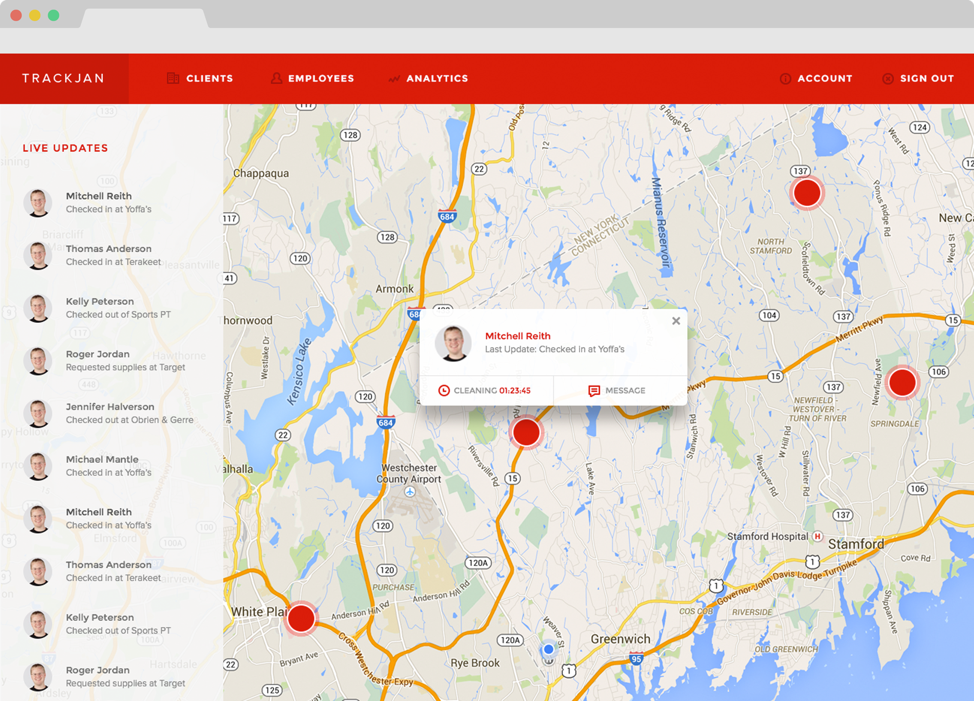Screen dimensions: 974x701
Task: Select red marker near Springdale
Action: [902, 383]
